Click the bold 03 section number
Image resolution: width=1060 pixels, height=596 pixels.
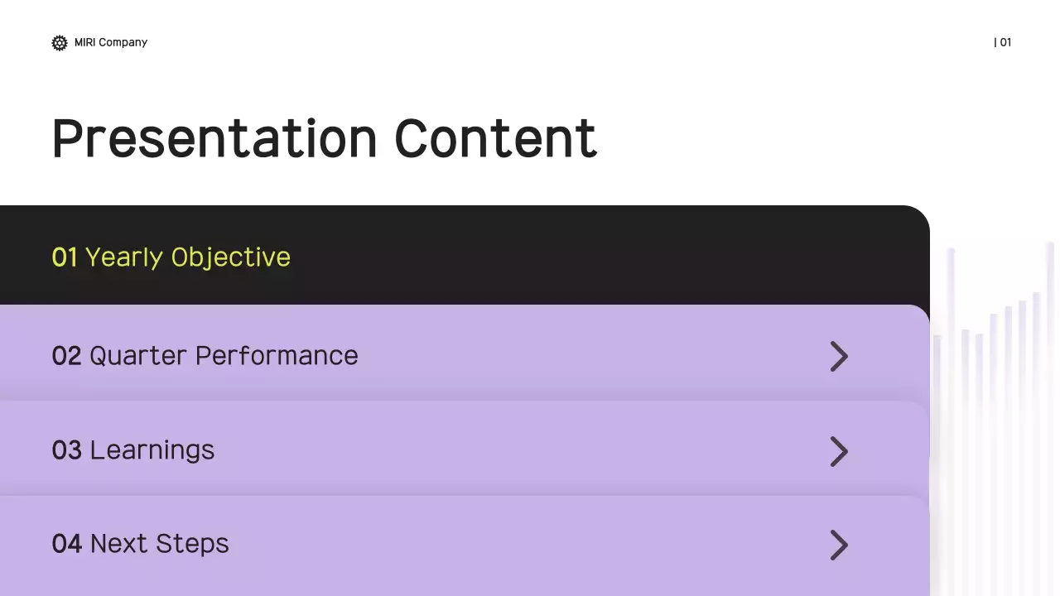coord(66,450)
